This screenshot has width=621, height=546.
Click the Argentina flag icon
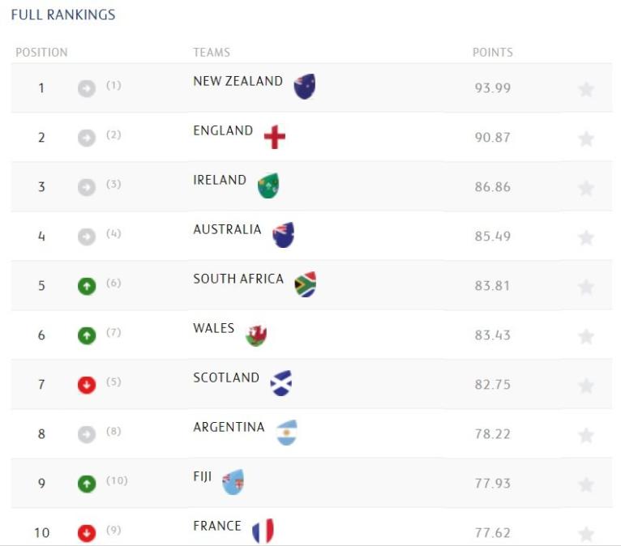click(x=287, y=433)
